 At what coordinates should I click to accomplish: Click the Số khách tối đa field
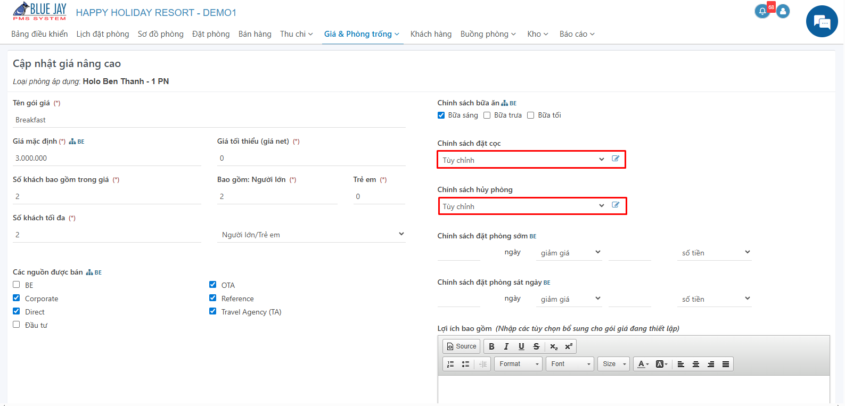pos(107,235)
